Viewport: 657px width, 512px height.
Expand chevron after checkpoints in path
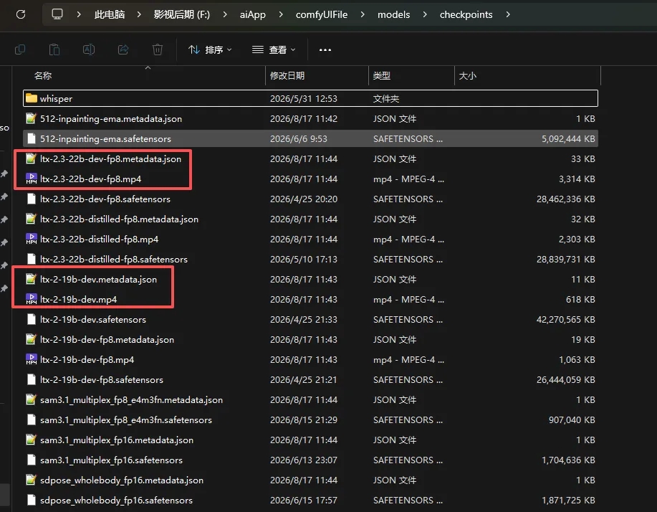tap(508, 14)
